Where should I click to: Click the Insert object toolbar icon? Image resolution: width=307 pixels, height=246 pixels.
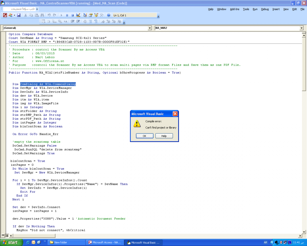tap(10, 15)
